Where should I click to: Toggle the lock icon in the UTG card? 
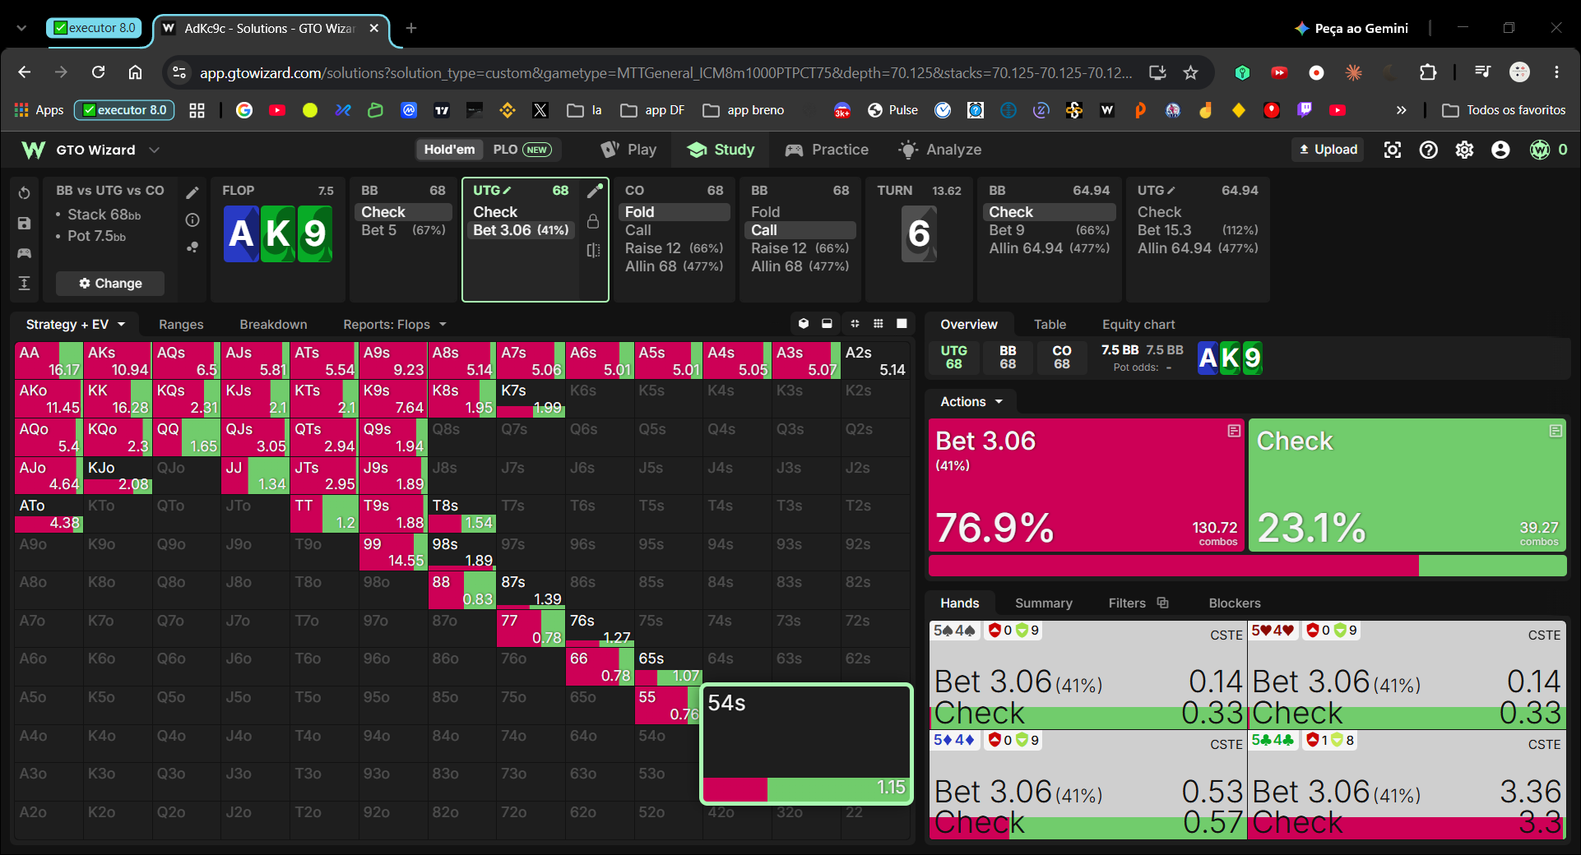coord(593,221)
